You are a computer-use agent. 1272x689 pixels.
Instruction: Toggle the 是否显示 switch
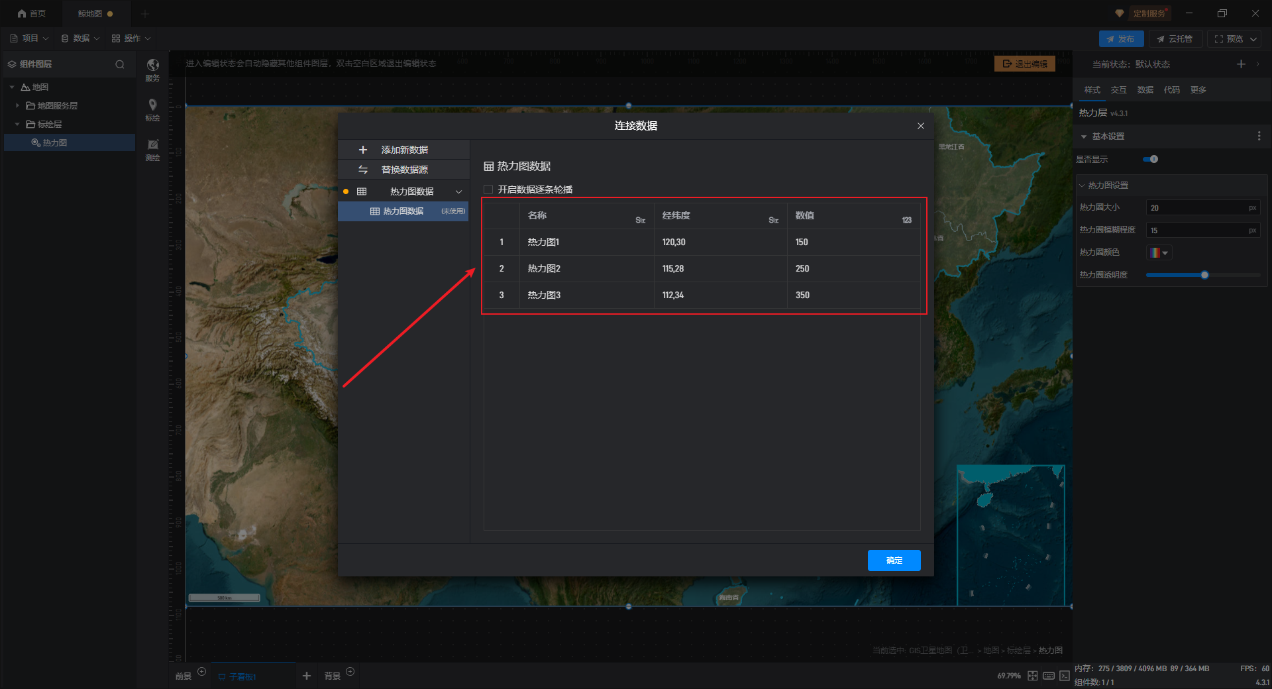tap(1150, 159)
